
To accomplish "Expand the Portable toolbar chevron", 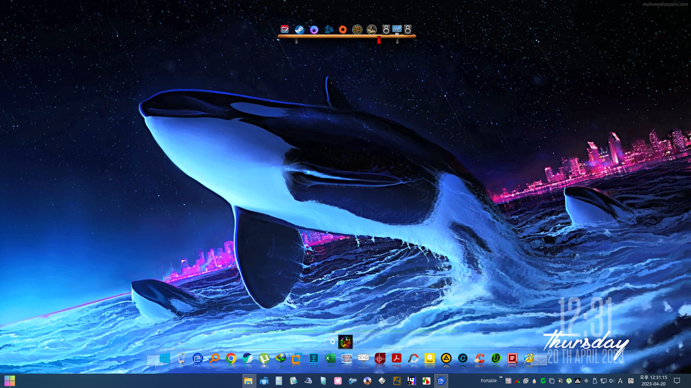I will 501,377.
